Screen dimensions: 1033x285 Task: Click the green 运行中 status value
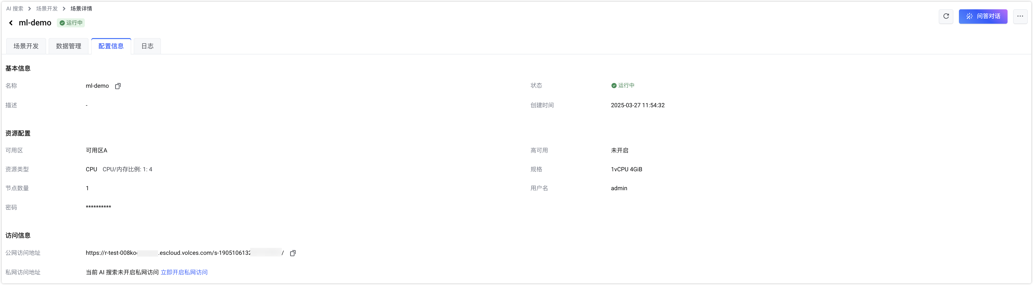(623, 85)
